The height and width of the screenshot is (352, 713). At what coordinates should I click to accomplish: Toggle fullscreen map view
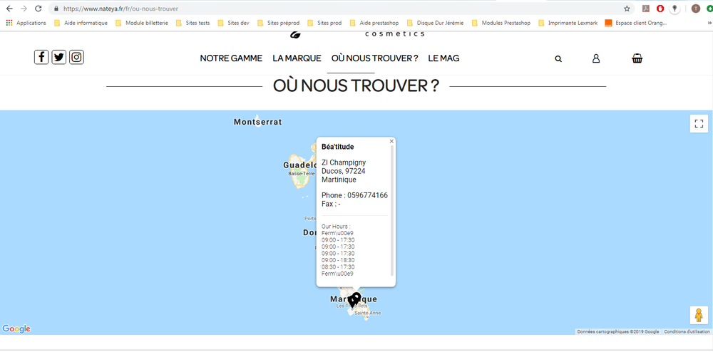click(699, 123)
